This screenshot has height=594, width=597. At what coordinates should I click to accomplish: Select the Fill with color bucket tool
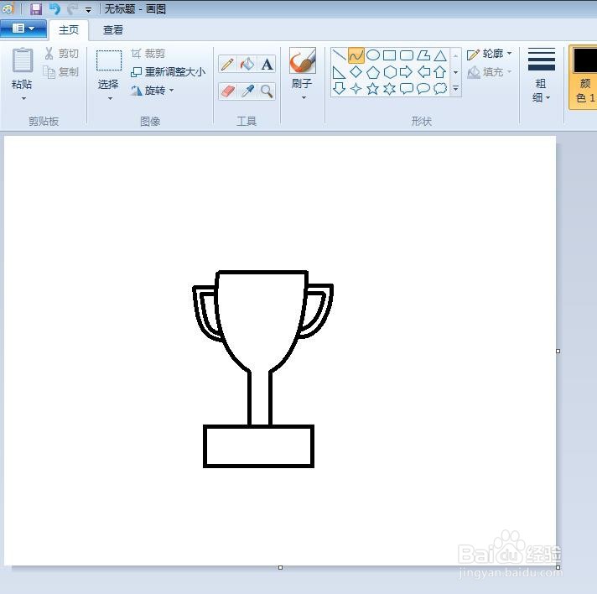click(247, 64)
